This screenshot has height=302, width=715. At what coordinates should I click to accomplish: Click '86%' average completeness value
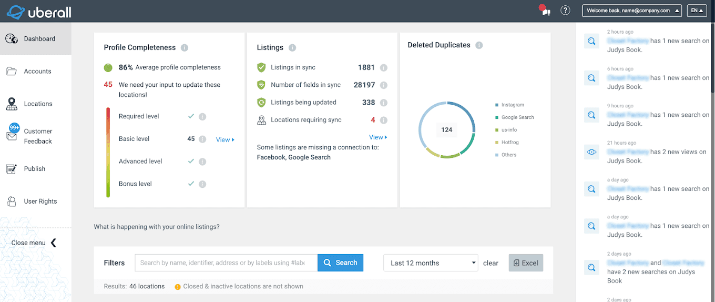(x=126, y=67)
